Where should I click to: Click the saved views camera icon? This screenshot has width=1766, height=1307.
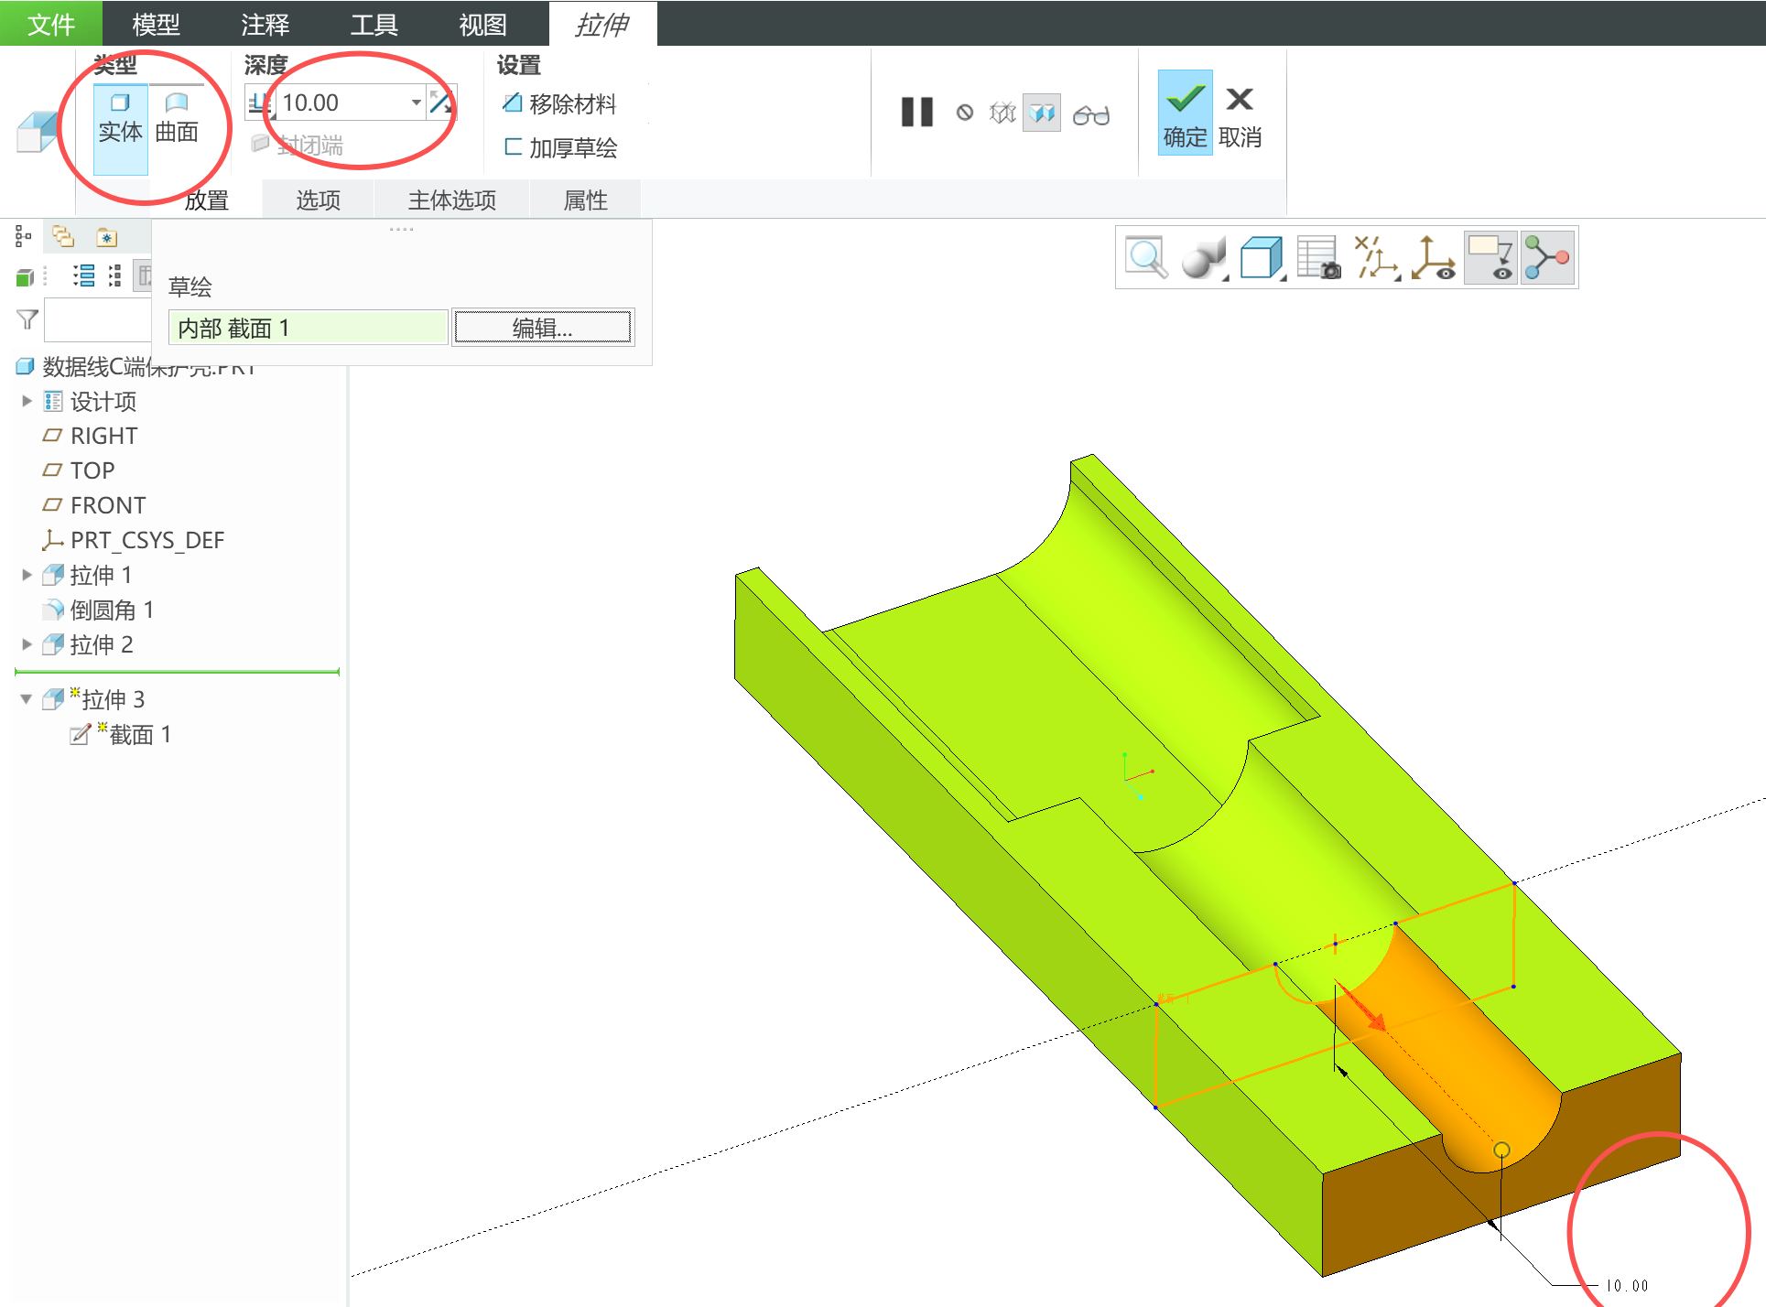pos(1318,257)
